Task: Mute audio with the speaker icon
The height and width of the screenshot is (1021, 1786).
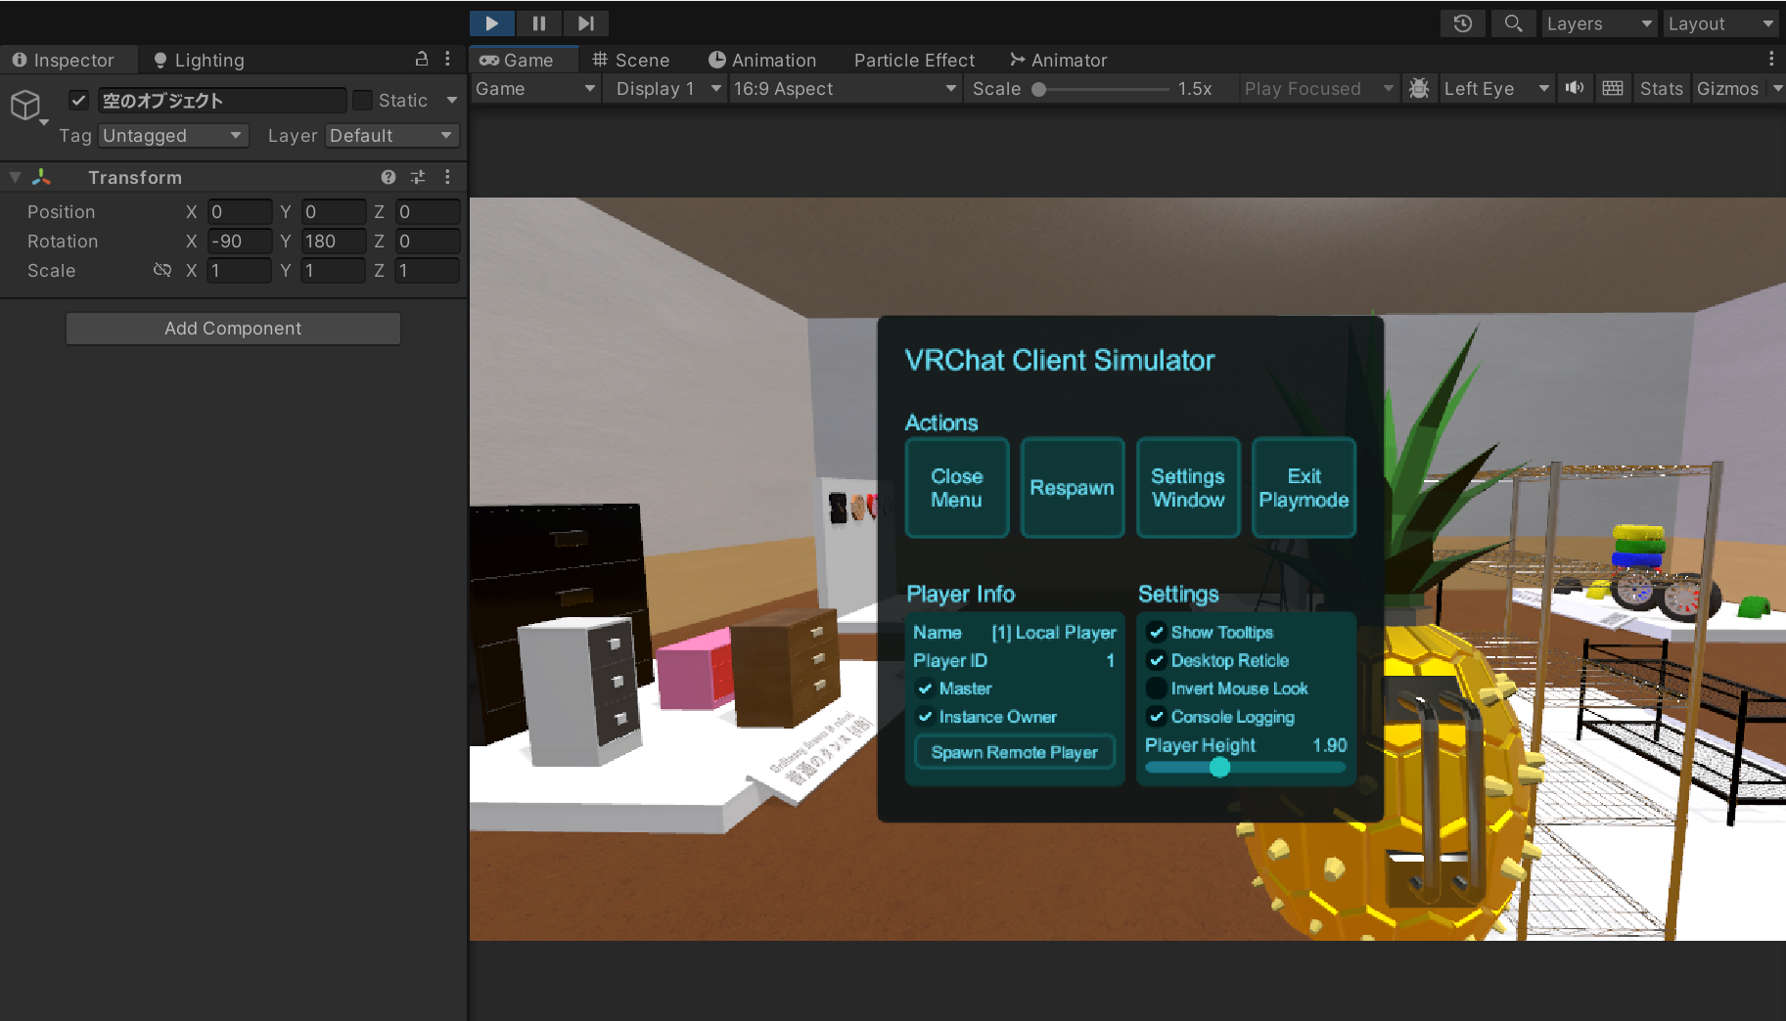Action: click(1574, 88)
